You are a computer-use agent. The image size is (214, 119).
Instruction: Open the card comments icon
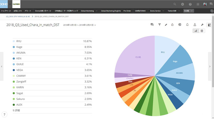(152, 25)
